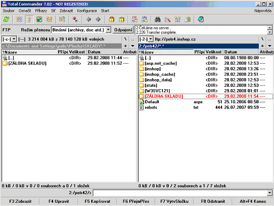
Task: Open the Start menu item
Action: 105,10
